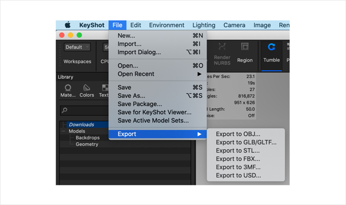Expand the Export submenu arrow
Screen dimensions: 346x205
(x=199, y=134)
